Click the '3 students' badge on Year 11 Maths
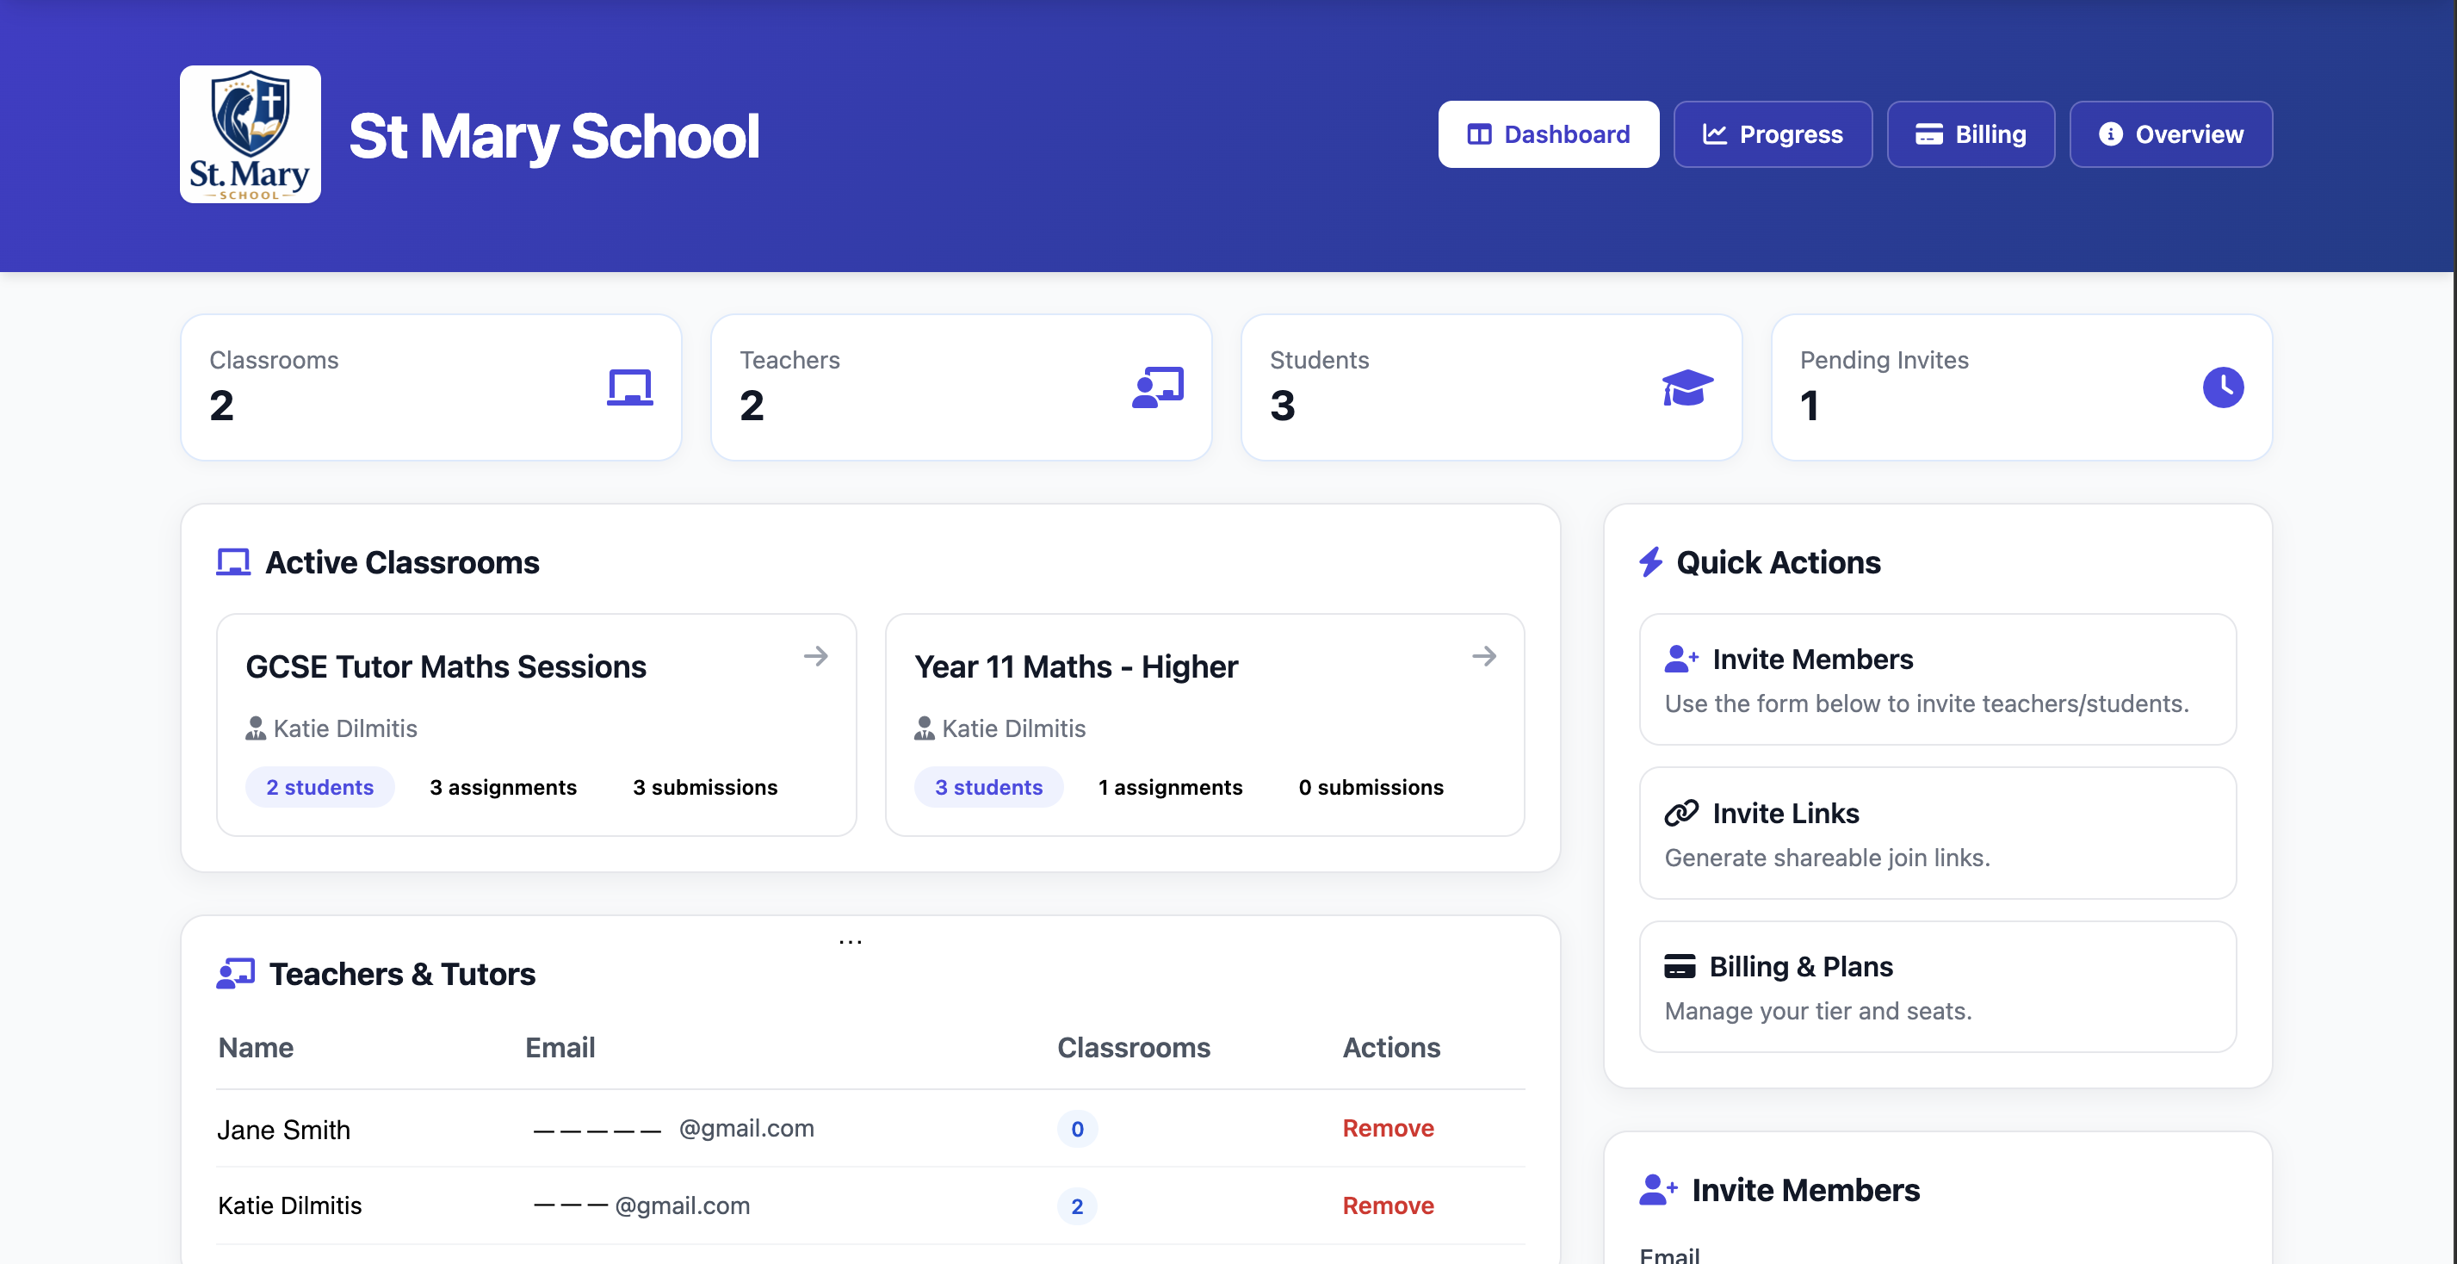The width and height of the screenshot is (2457, 1264). pyautogui.click(x=988, y=786)
